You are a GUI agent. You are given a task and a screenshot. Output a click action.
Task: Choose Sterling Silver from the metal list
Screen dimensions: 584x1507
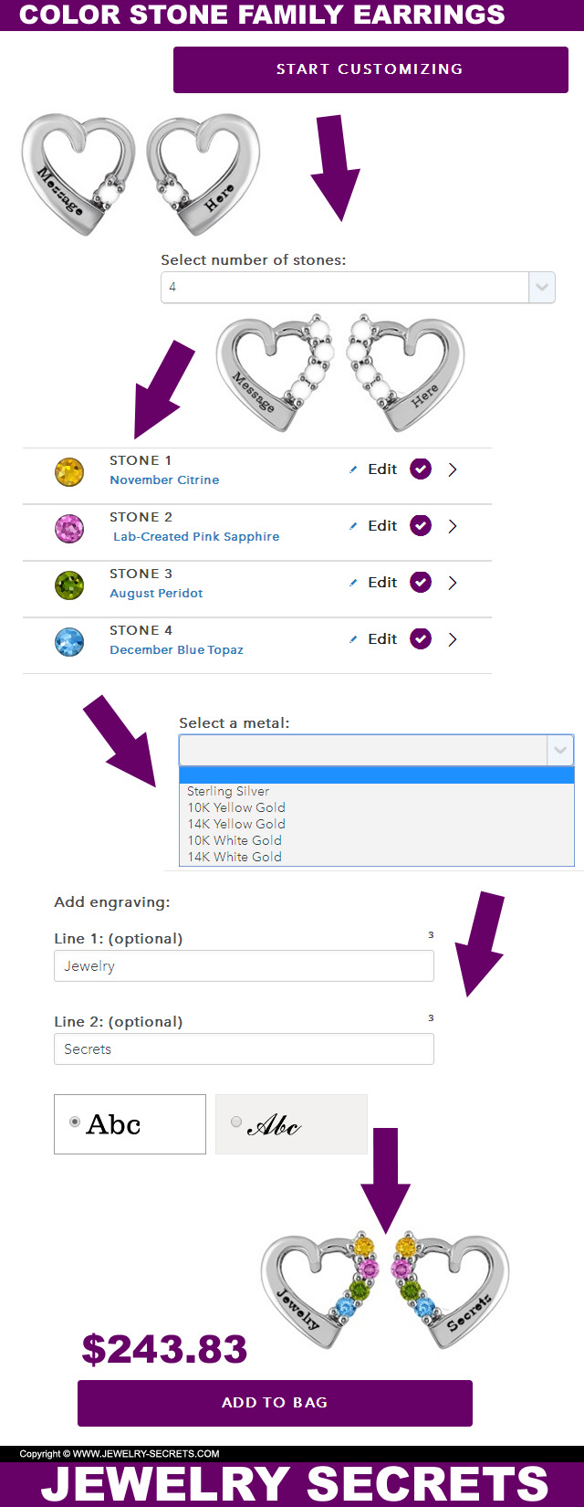click(x=228, y=792)
